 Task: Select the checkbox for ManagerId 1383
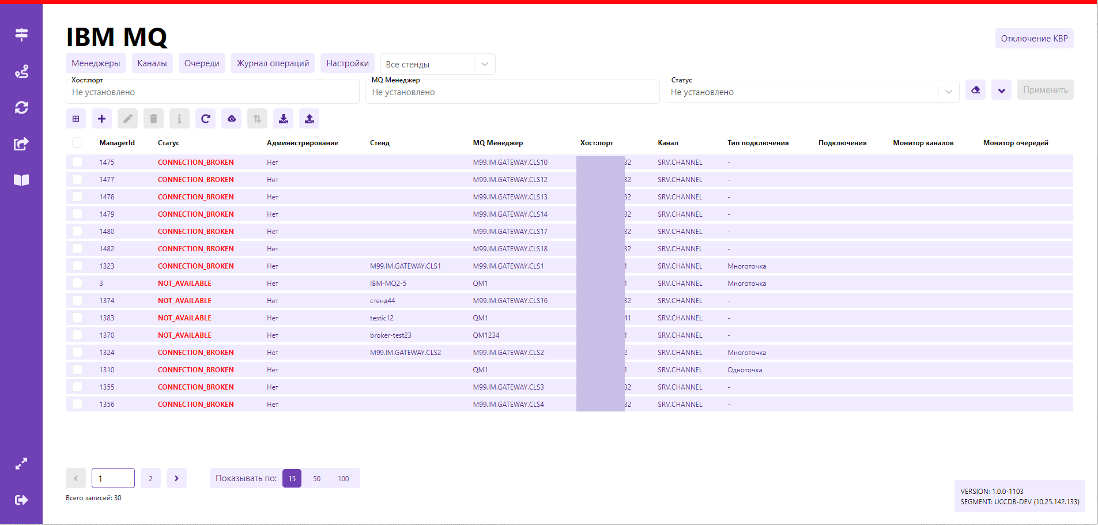(x=77, y=318)
